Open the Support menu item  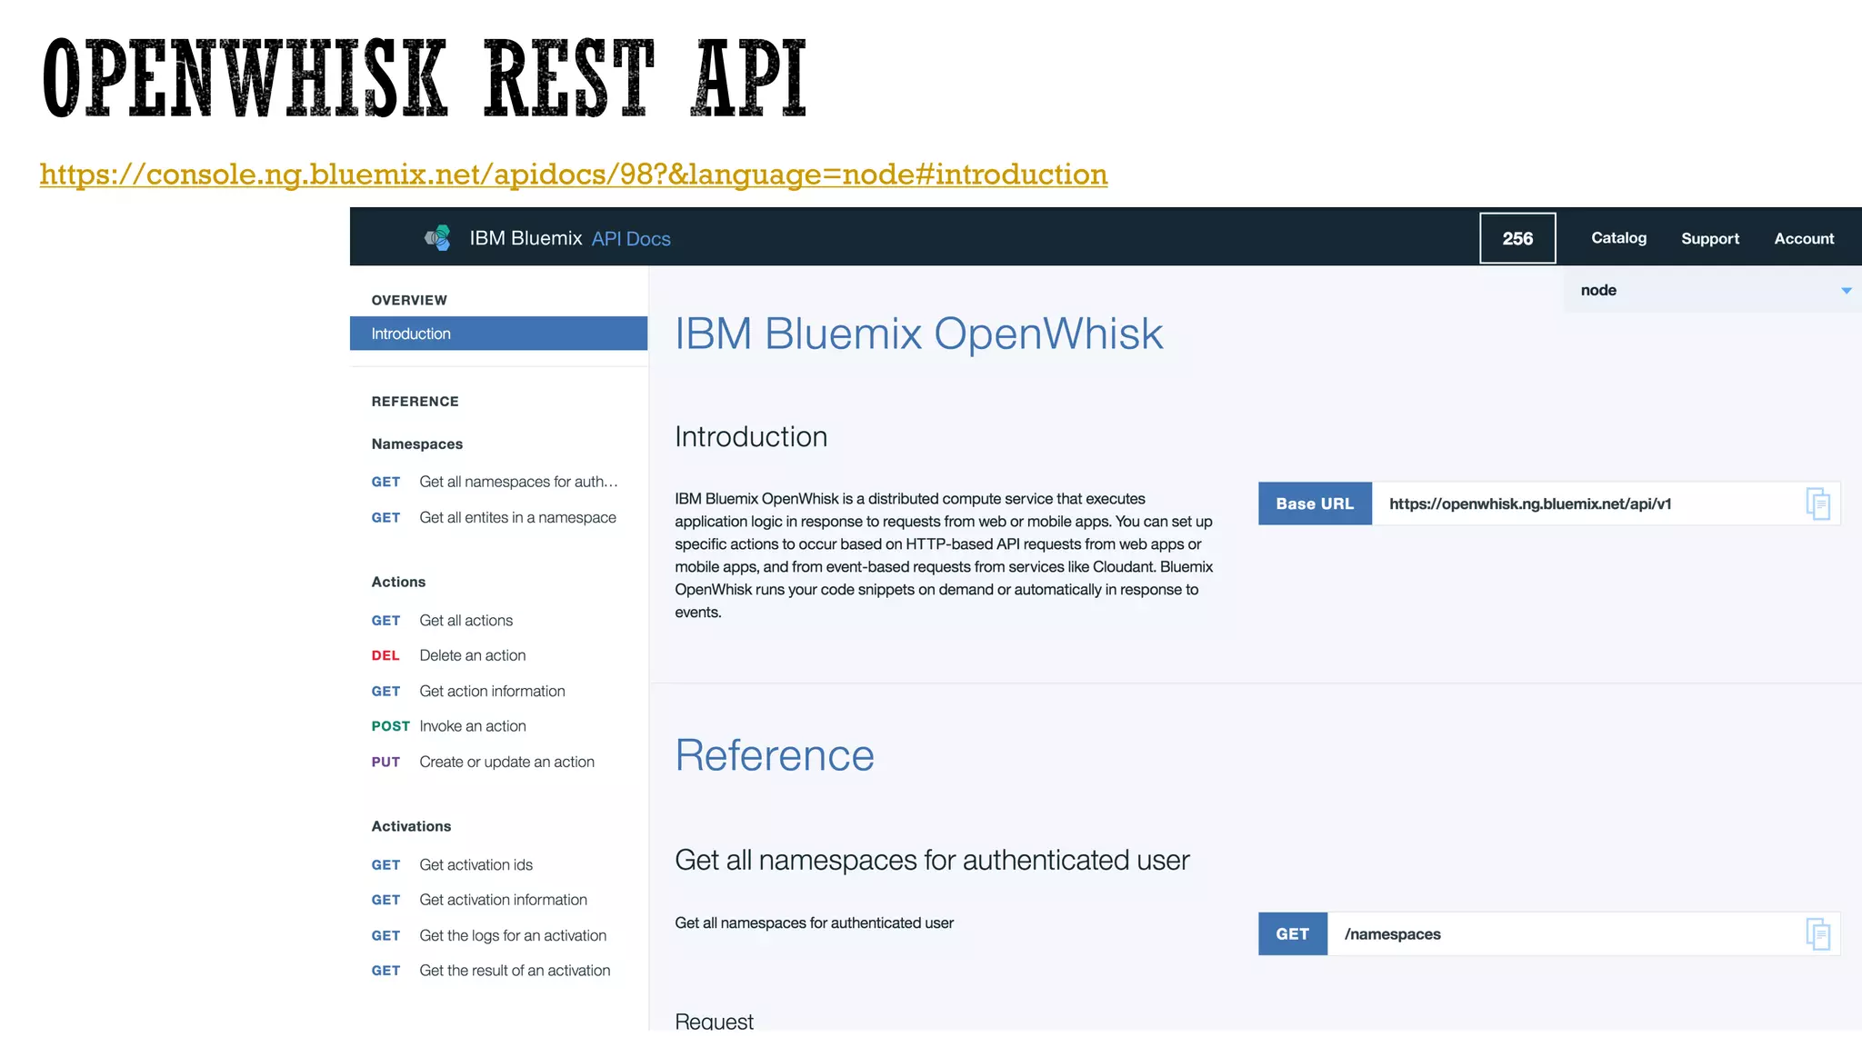click(1710, 238)
